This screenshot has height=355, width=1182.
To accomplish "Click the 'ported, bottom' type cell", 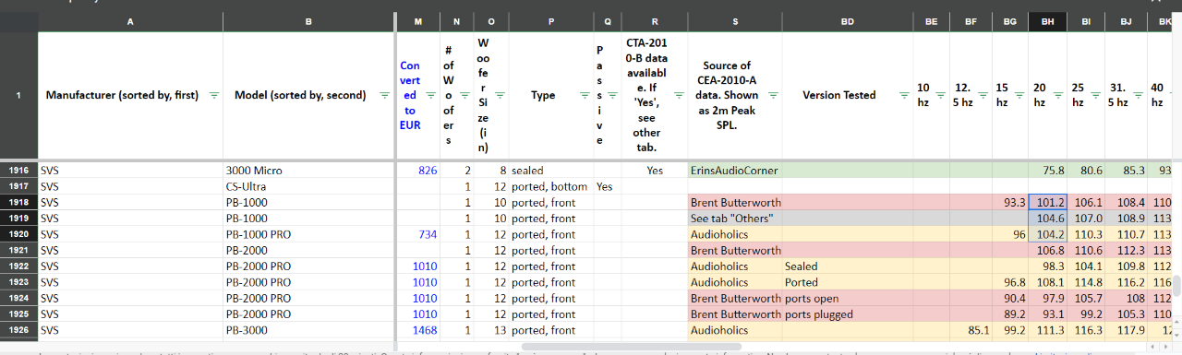I will click(550, 186).
